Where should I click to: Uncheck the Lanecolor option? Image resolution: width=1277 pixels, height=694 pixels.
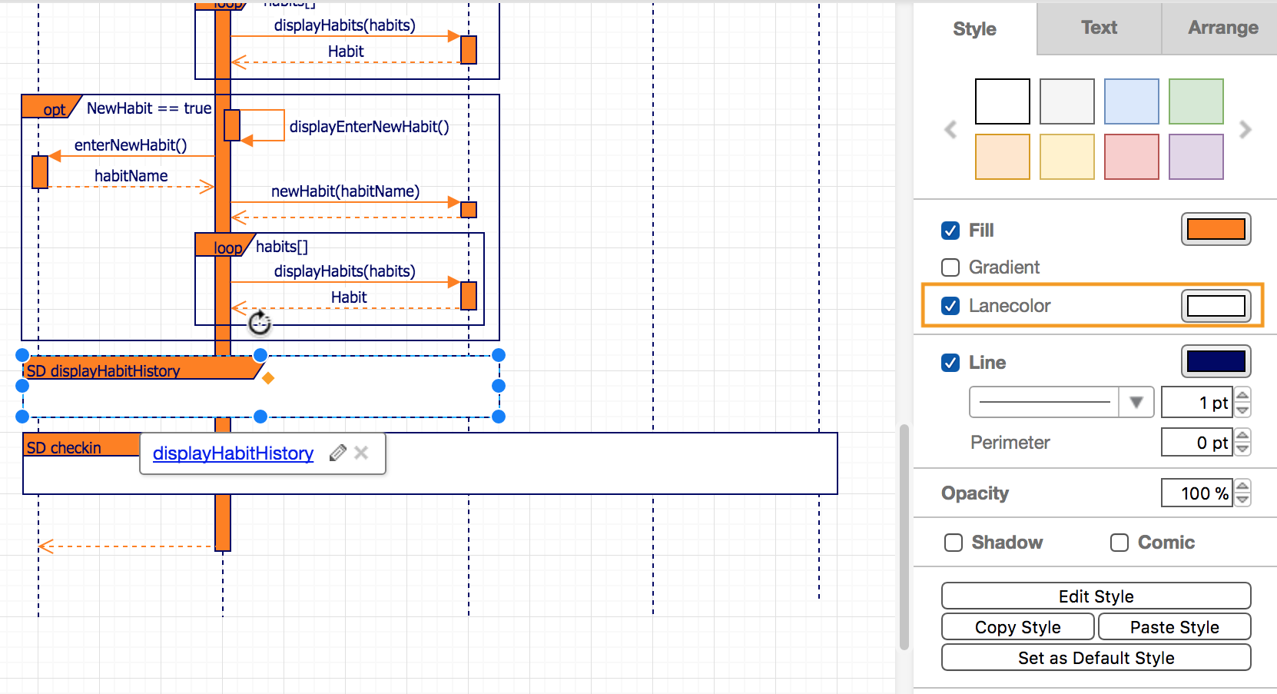(x=950, y=305)
